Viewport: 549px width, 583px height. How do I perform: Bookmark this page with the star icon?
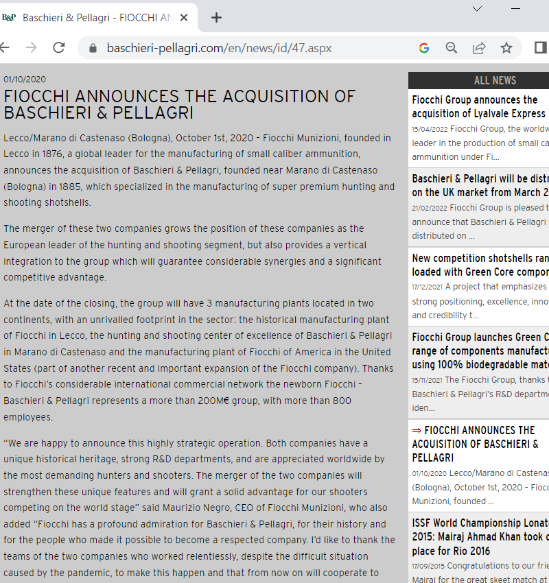click(x=506, y=48)
